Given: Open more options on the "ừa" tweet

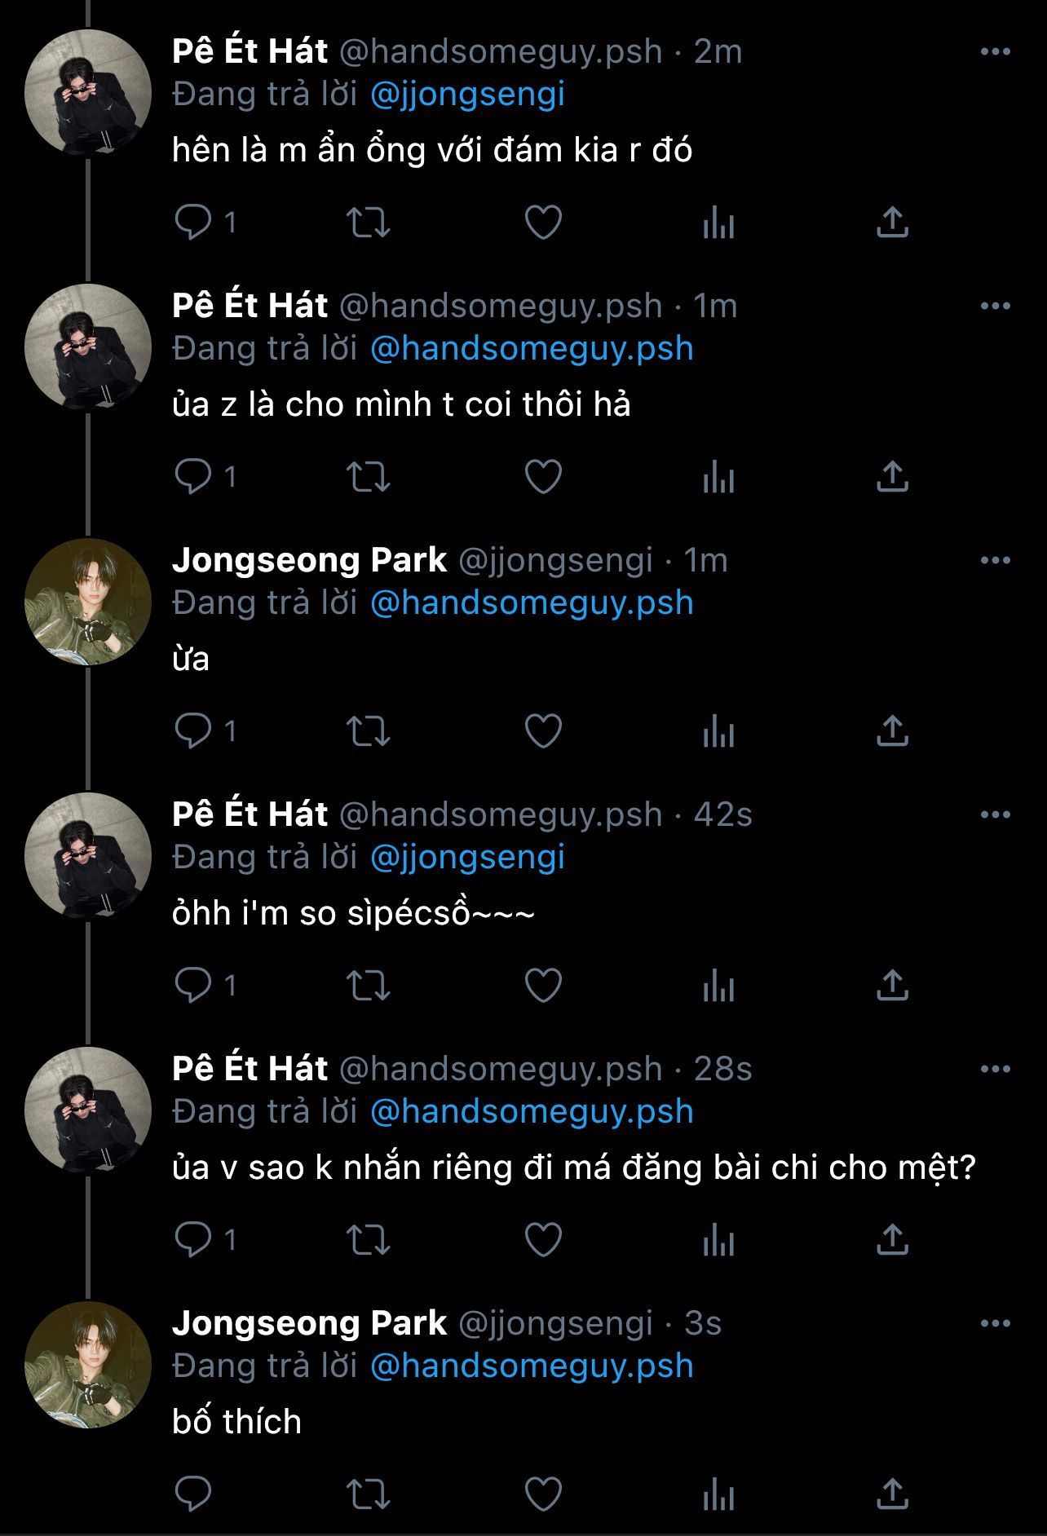Looking at the screenshot, I should pyautogui.click(x=995, y=561).
